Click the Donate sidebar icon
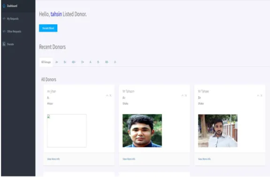270x177 pixels. tap(4, 44)
